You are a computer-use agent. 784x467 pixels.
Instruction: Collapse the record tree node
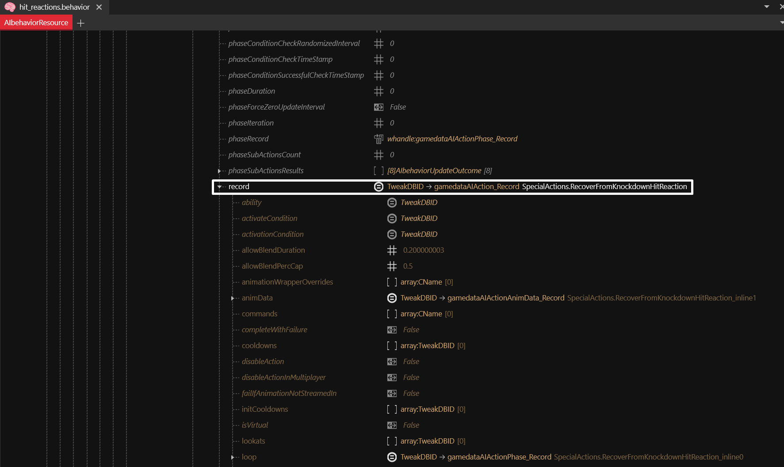pos(219,187)
